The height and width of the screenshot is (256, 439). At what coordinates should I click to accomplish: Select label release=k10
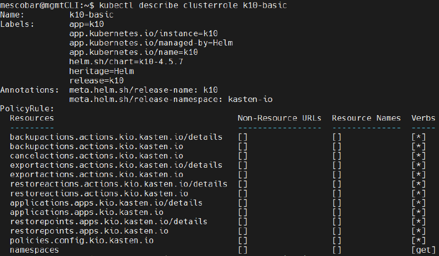click(97, 81)
